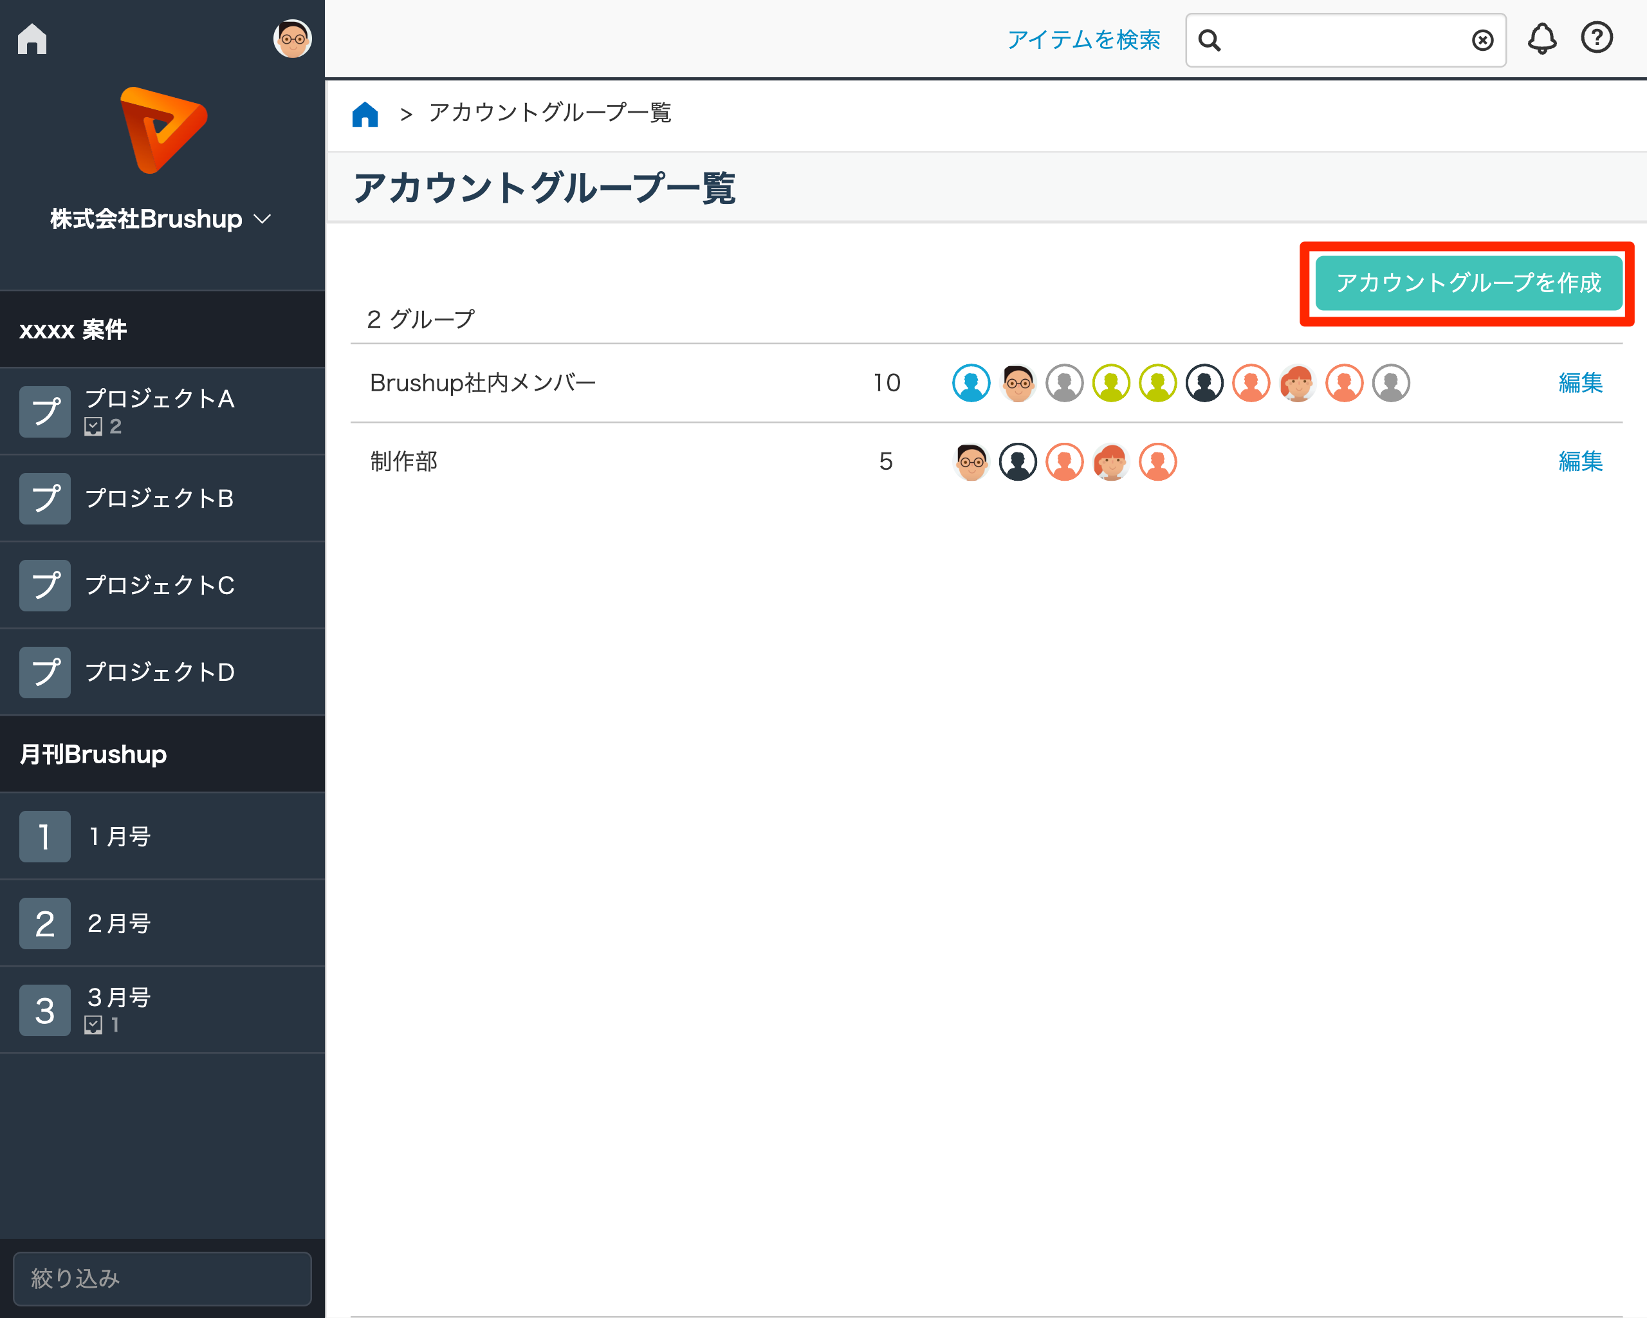
Task: Click アカウントグループ一覧 breadcrumb text
Action: point(550,113)
